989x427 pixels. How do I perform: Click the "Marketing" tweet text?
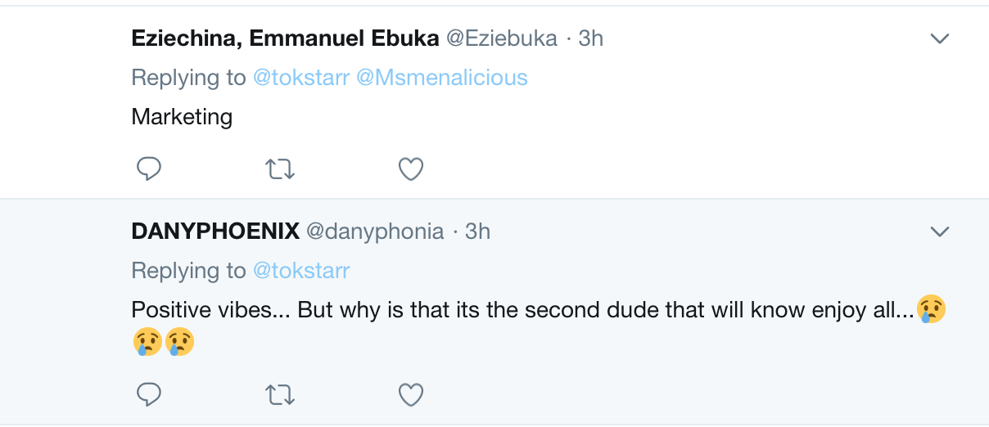182,117
